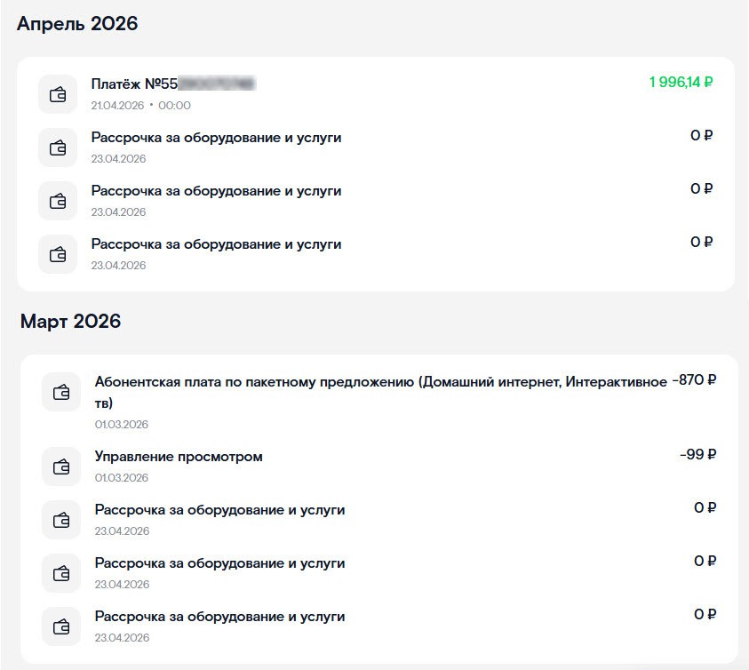
Task: Click wallet icon of second April Рассрочка entry
Action: click(58, 201)
